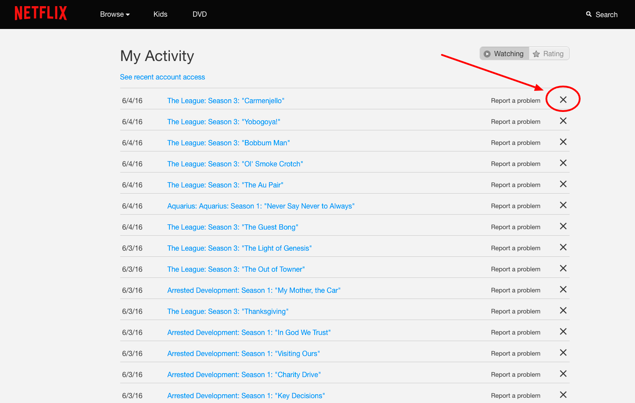Click the Netflix logo
Image resolution: width=635 pixels, height=403 pixels.
pos(40,13)
